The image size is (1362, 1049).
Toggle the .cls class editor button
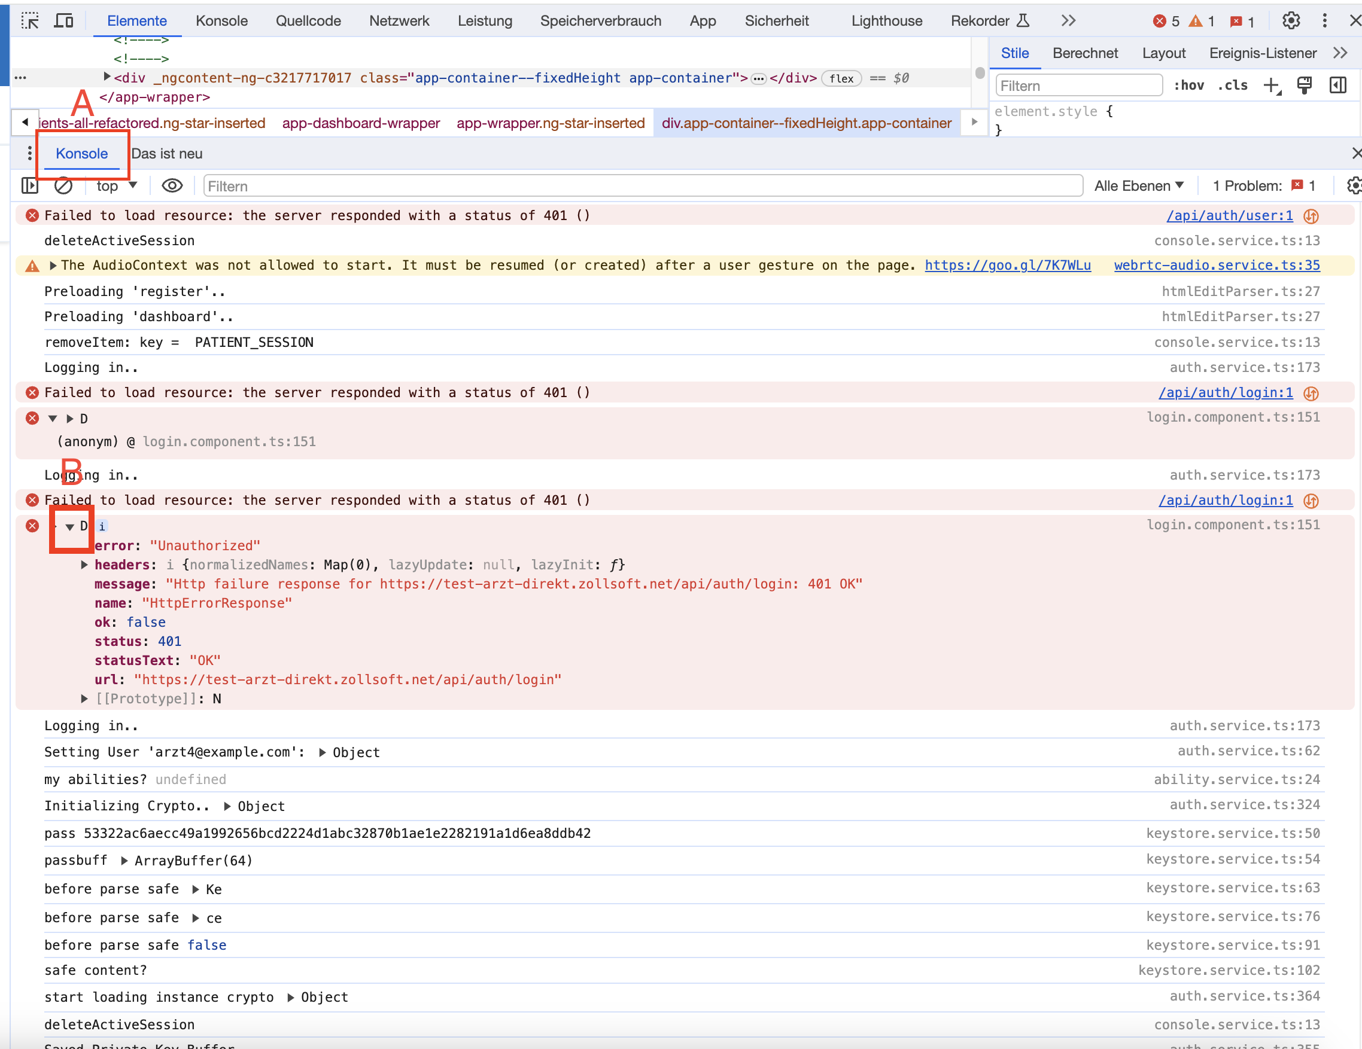tap(1233, 86)
